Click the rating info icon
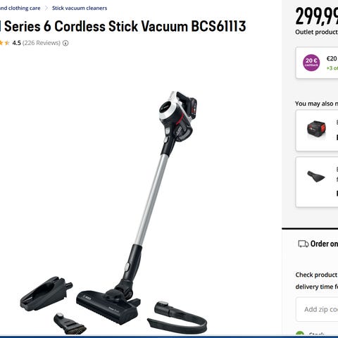 pos(65,43)
